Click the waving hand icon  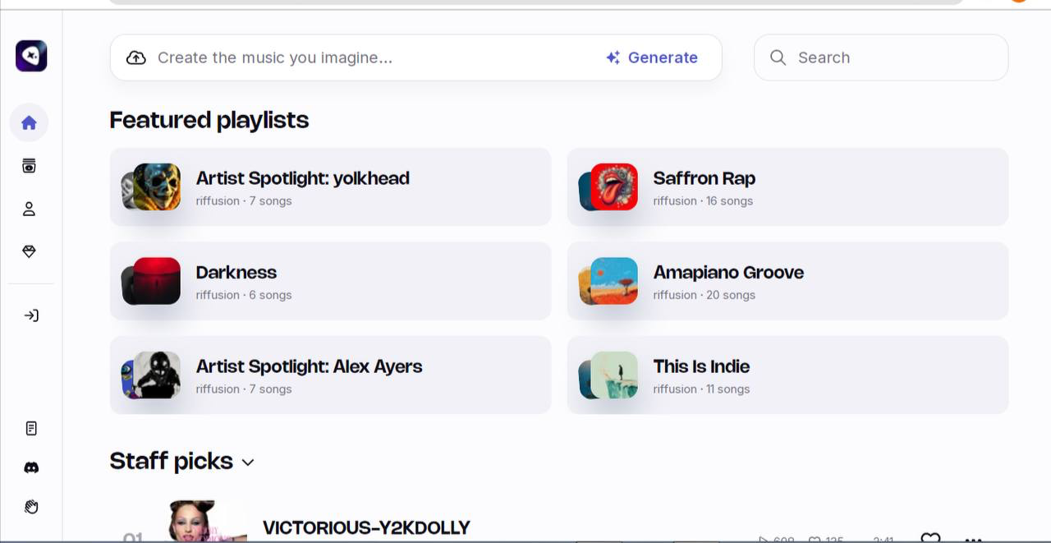tap(31, 507)
